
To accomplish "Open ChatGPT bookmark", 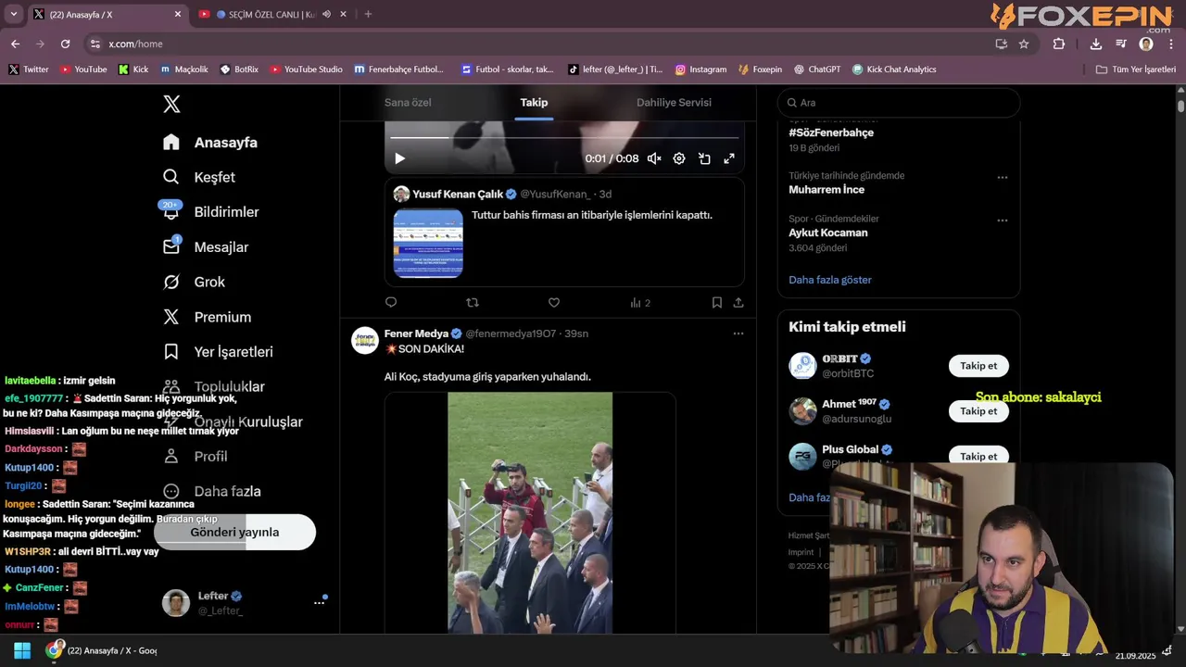I will point(817,69).
